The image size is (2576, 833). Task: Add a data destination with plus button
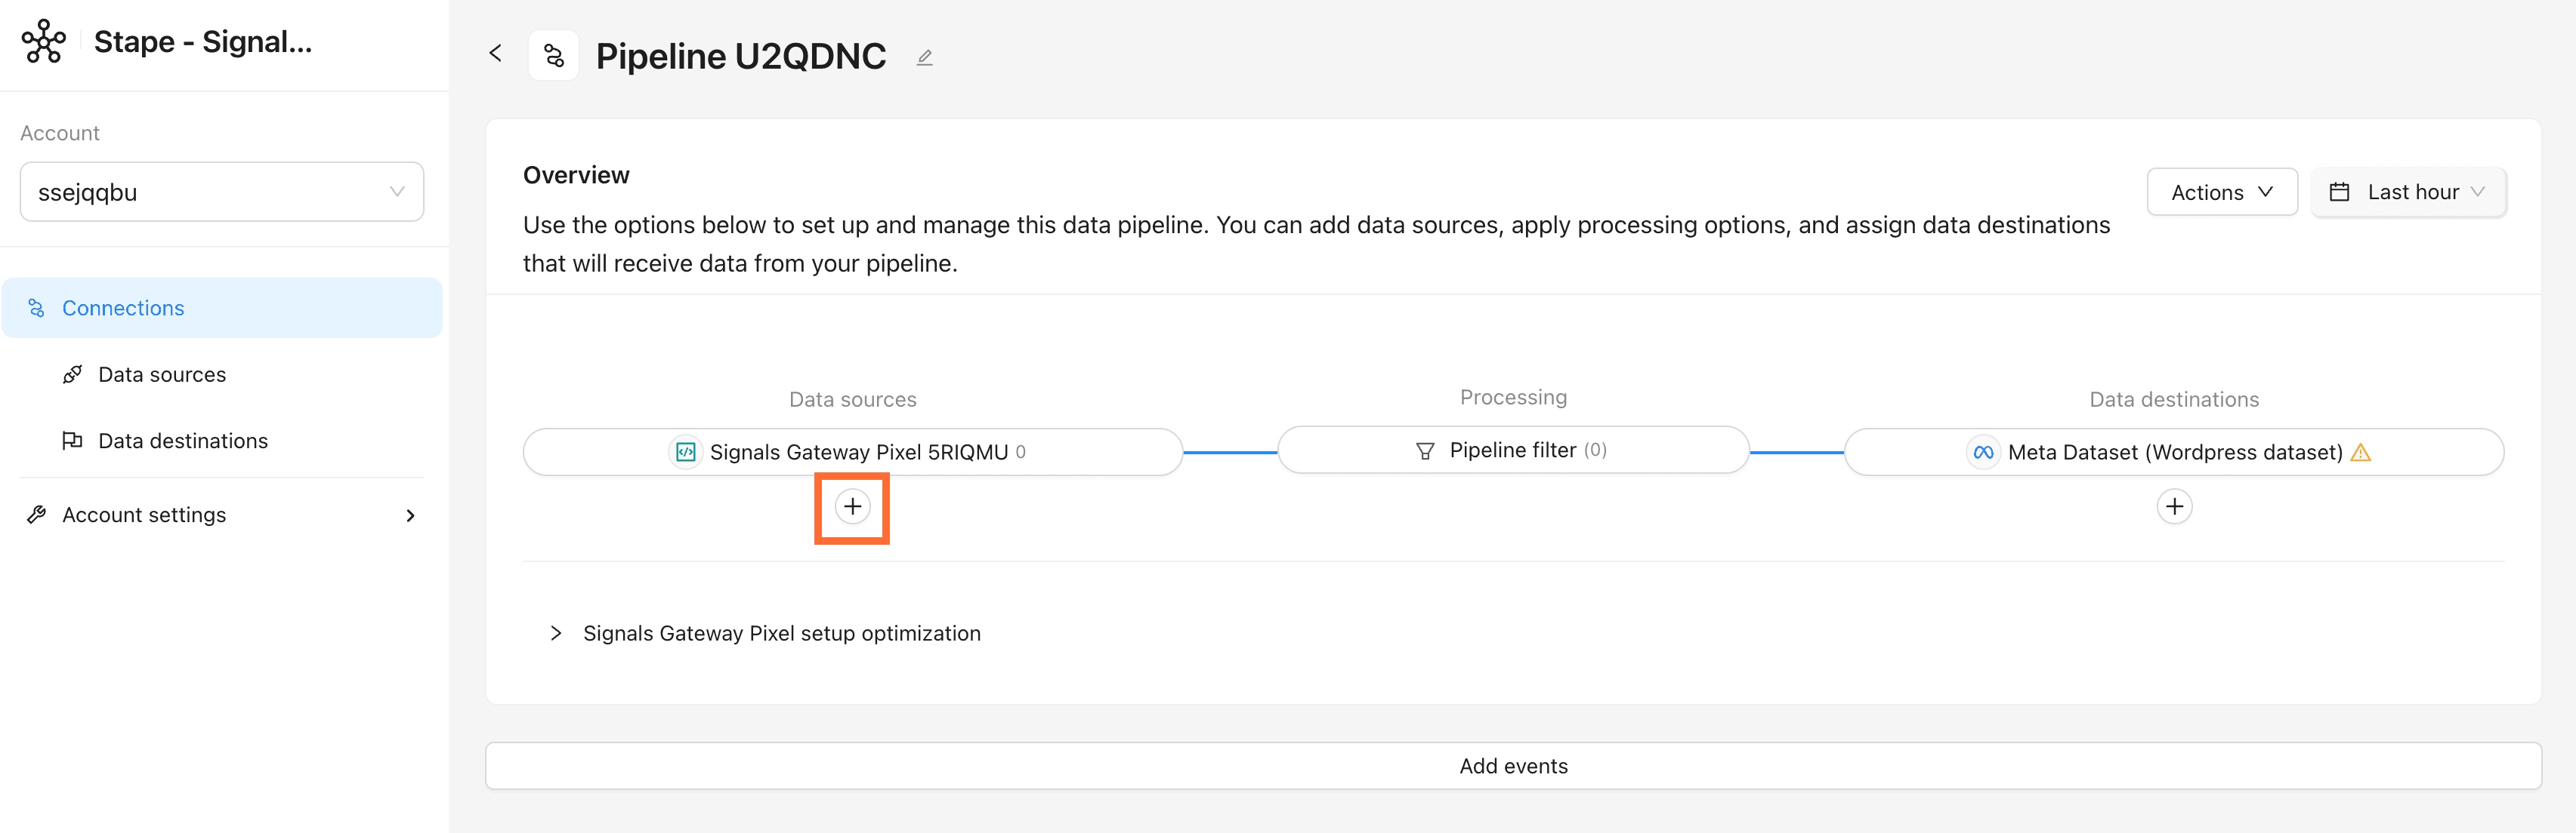pyautogui.click(x=2174, y=506)
